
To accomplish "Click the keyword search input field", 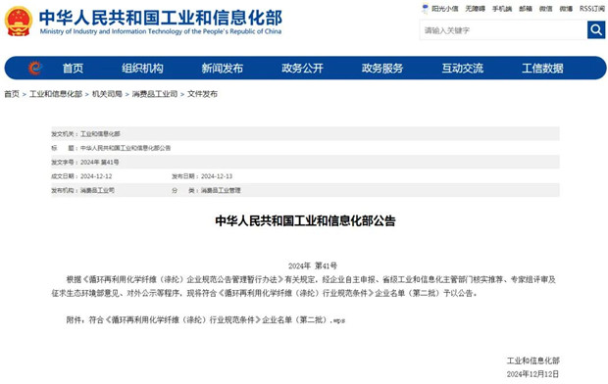I will tap(503, 29).
